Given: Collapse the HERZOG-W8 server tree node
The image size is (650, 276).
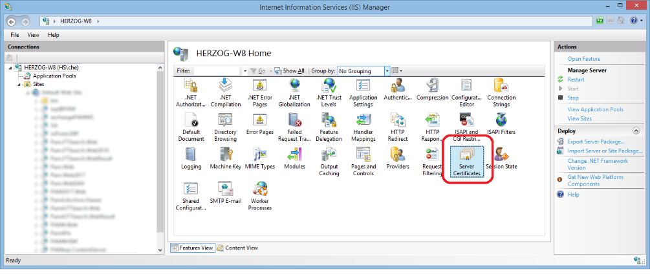Looking at the screenshot, I should [11, 67].
